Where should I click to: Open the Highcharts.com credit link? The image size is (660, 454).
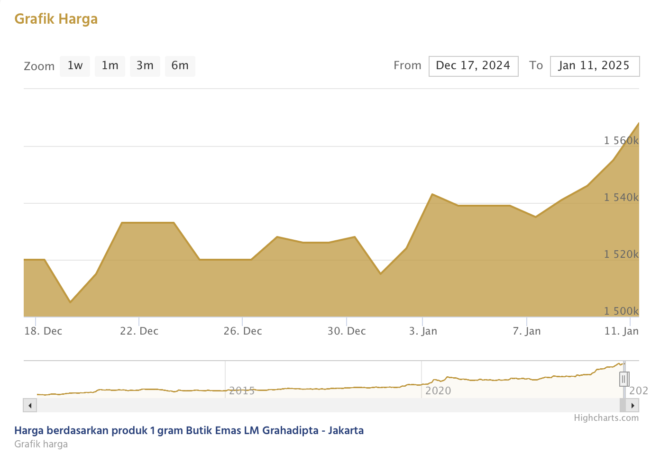[606, 418]
